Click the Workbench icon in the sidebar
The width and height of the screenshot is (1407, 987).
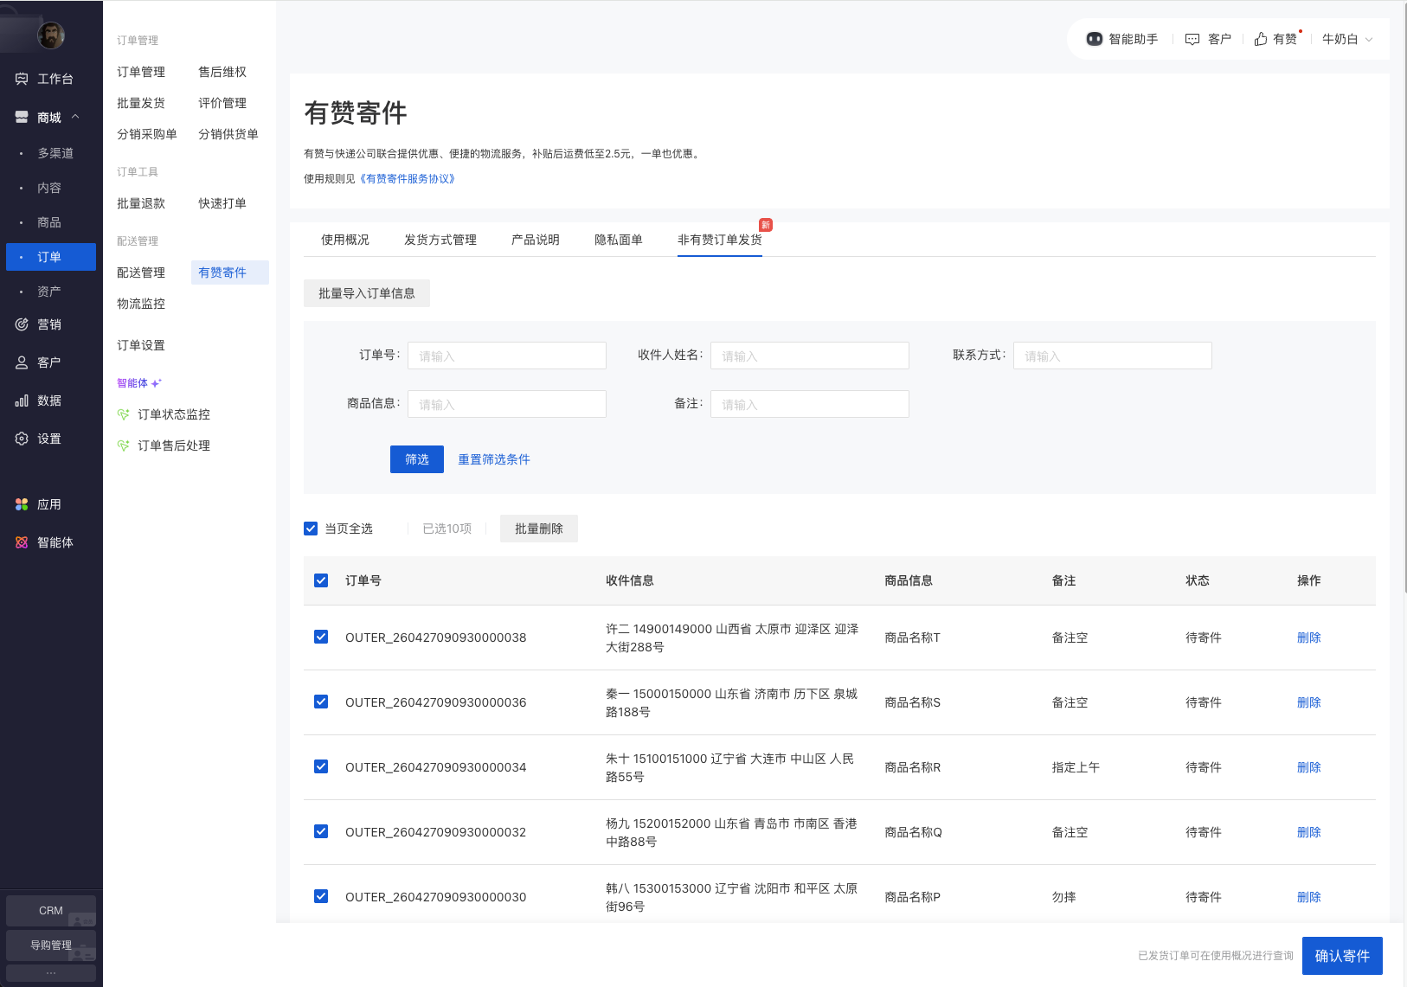click(22, 79)
